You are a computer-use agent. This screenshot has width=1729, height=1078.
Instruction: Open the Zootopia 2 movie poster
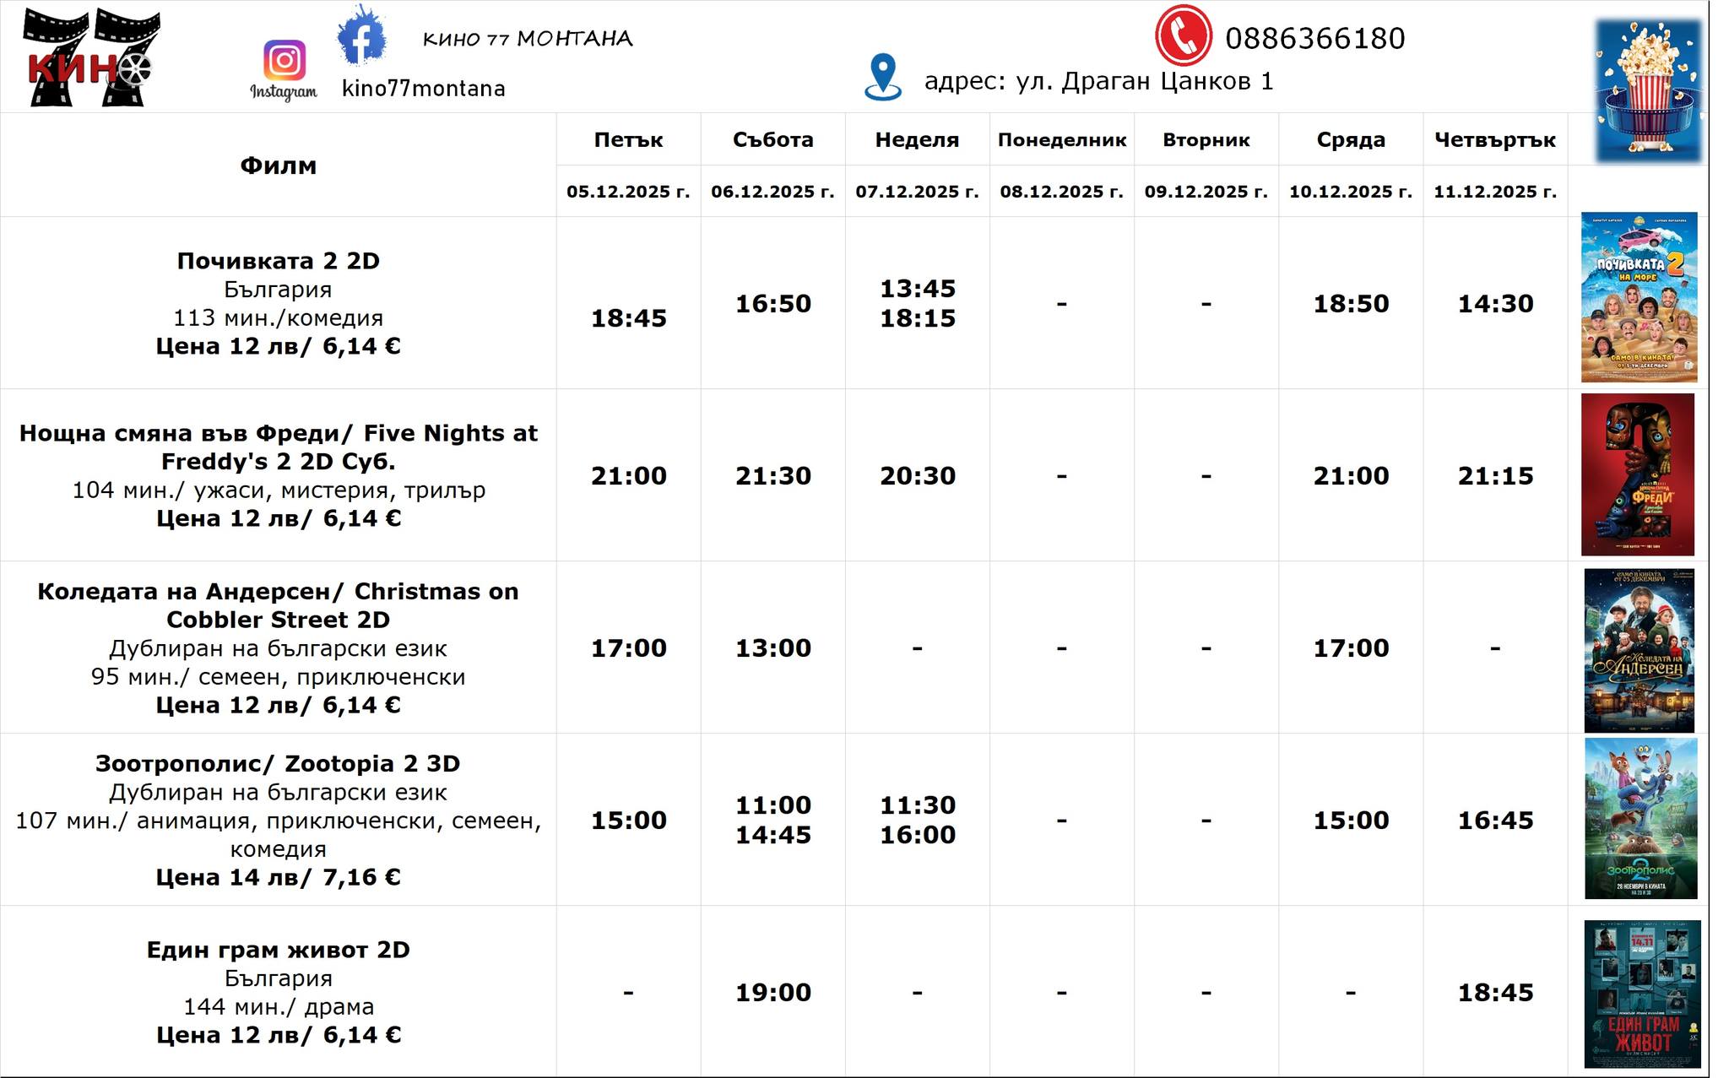pos(1640,819)
